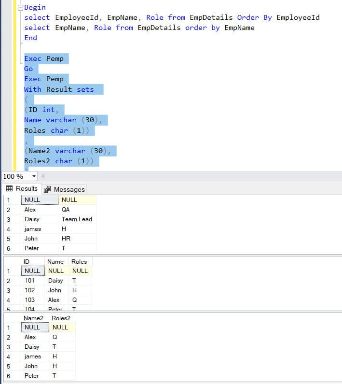The image size is (342, 384).
Task: Open the 100 % zoom dropdown
Action: (34, 176)
